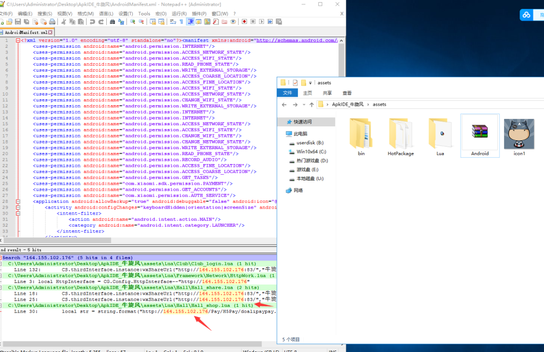Viewport: 544px width, 352px height.
Task: Close the AndroidManifest.xml tab with red X
Action: 50,32
